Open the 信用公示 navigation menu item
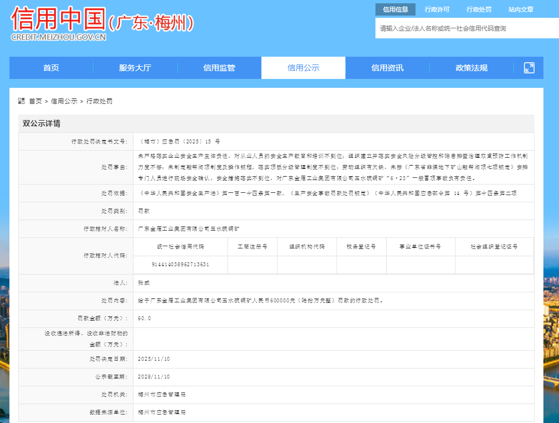Image resolution: width=559 pixels, height=423 pixels. coord(303,68)
